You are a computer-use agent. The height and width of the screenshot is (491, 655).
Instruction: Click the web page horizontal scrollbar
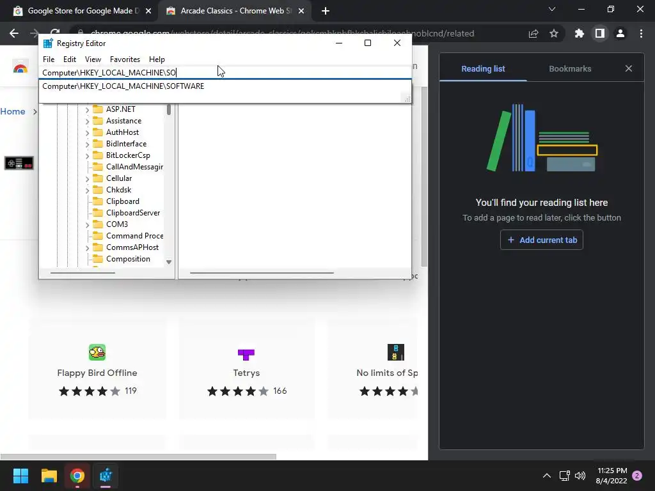pos(138,456)
